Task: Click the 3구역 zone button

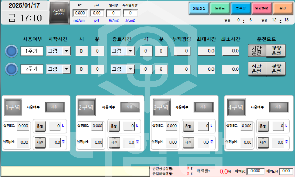Action: pos(161,107)
